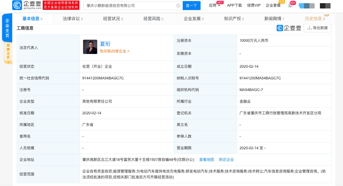Select the 品牌主页 side tab

(x=8, y=53)
